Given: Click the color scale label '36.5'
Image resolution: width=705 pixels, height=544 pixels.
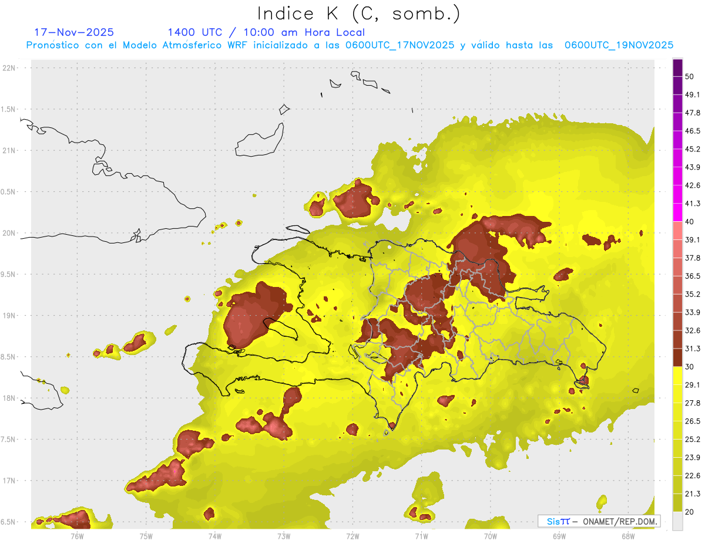Looking at the screenshot, I should click(693, 276).
